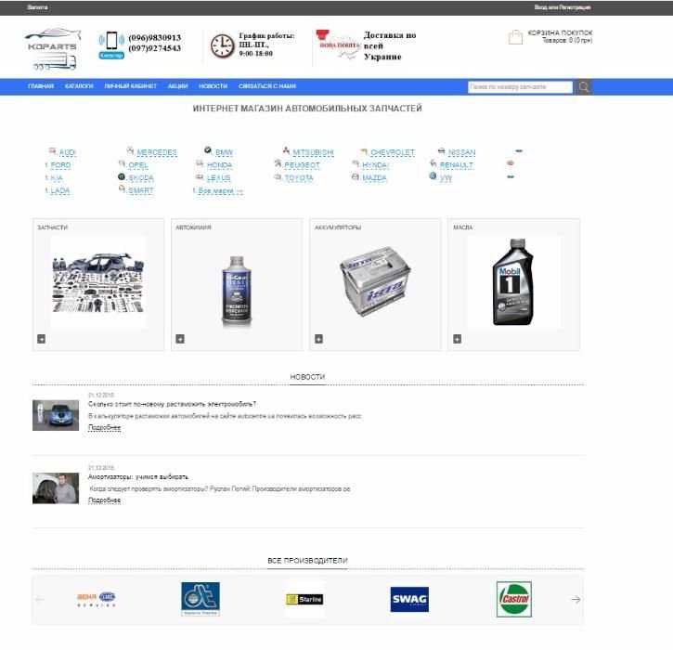Click the part-number search input field

tap(520, 87)
